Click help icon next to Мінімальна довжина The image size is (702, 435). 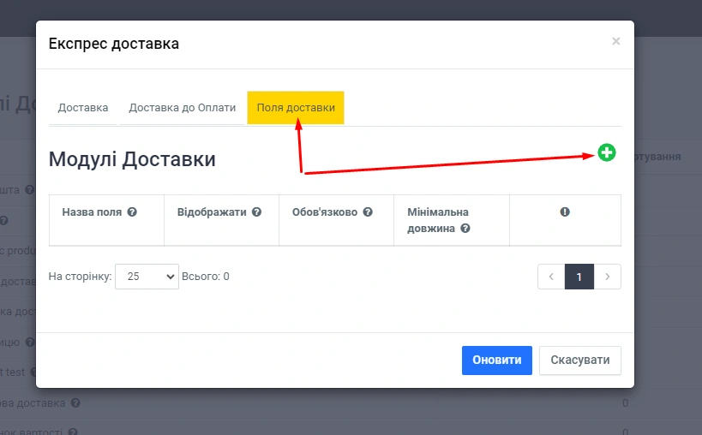point(465,229)
